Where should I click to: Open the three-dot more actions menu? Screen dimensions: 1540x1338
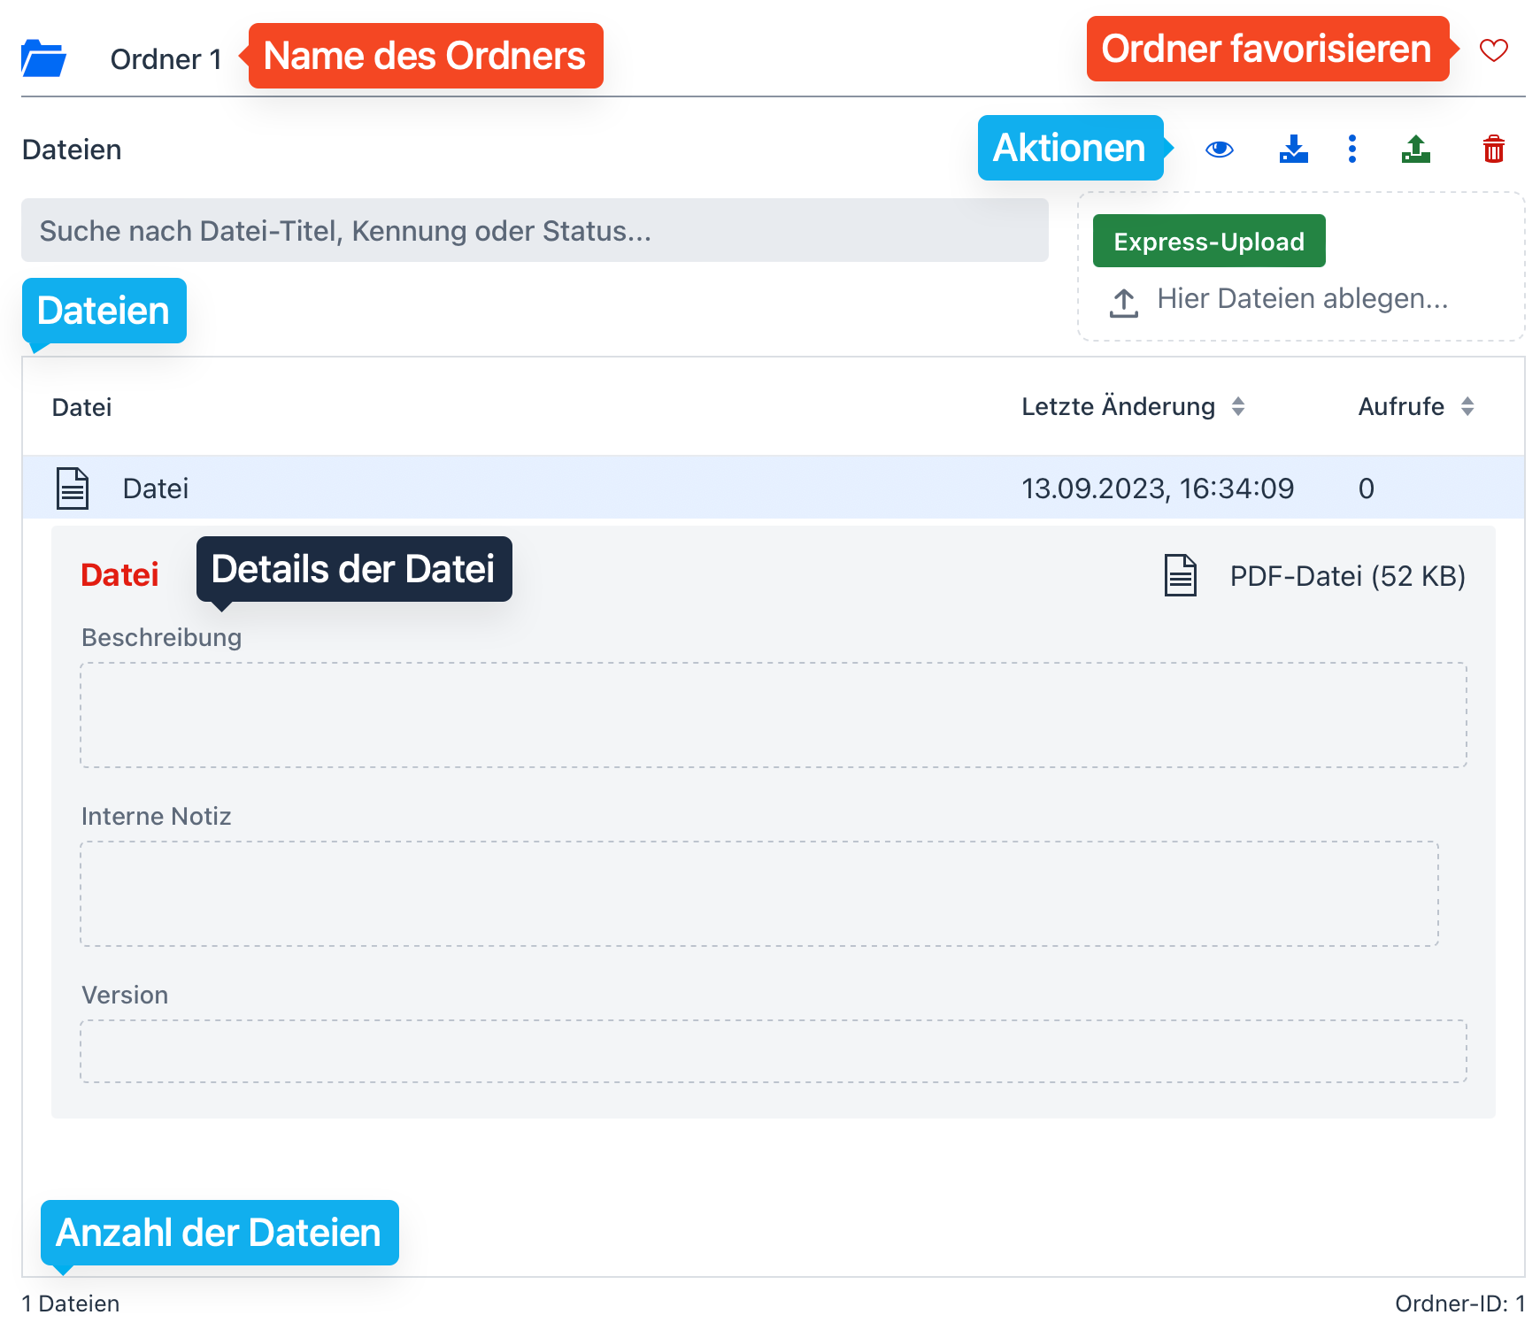point(1351,150)
